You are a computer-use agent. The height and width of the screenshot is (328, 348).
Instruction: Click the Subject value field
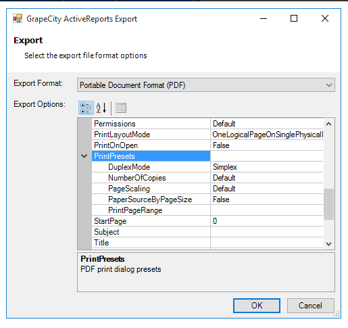pyautogui.click(x=267, y=232)
